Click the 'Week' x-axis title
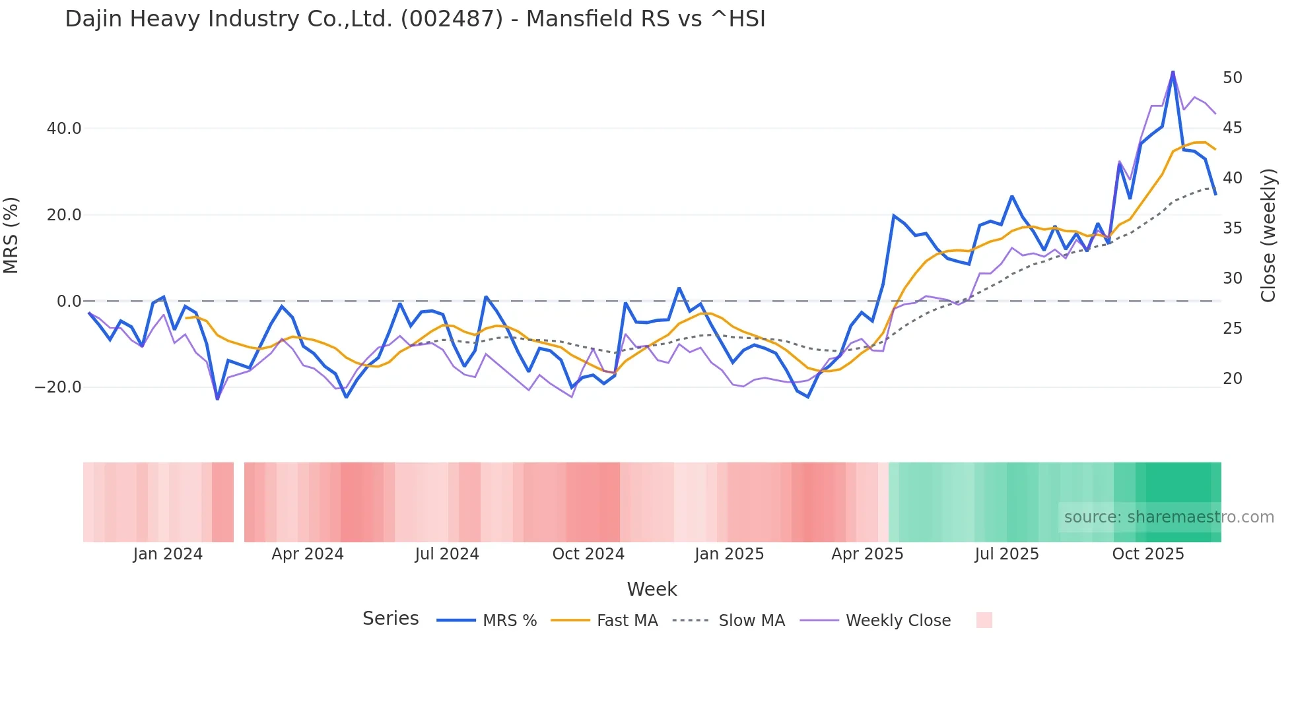This screenshot has width=1294, height=727. [652, 589]
